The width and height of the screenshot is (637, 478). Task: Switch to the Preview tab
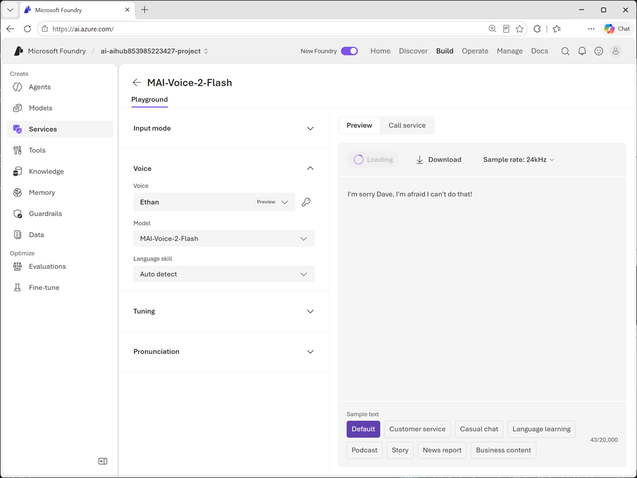point(359,125)
